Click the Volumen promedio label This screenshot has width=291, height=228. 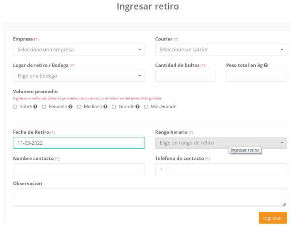tap(35, 92)
